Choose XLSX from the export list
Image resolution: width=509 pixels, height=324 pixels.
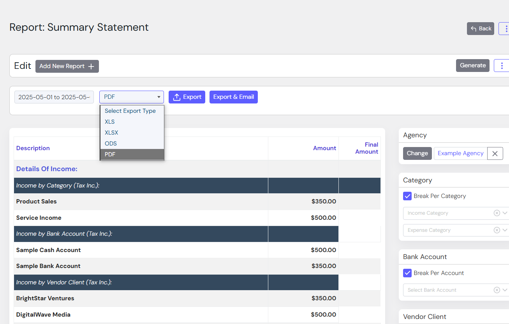click(111, 133)
